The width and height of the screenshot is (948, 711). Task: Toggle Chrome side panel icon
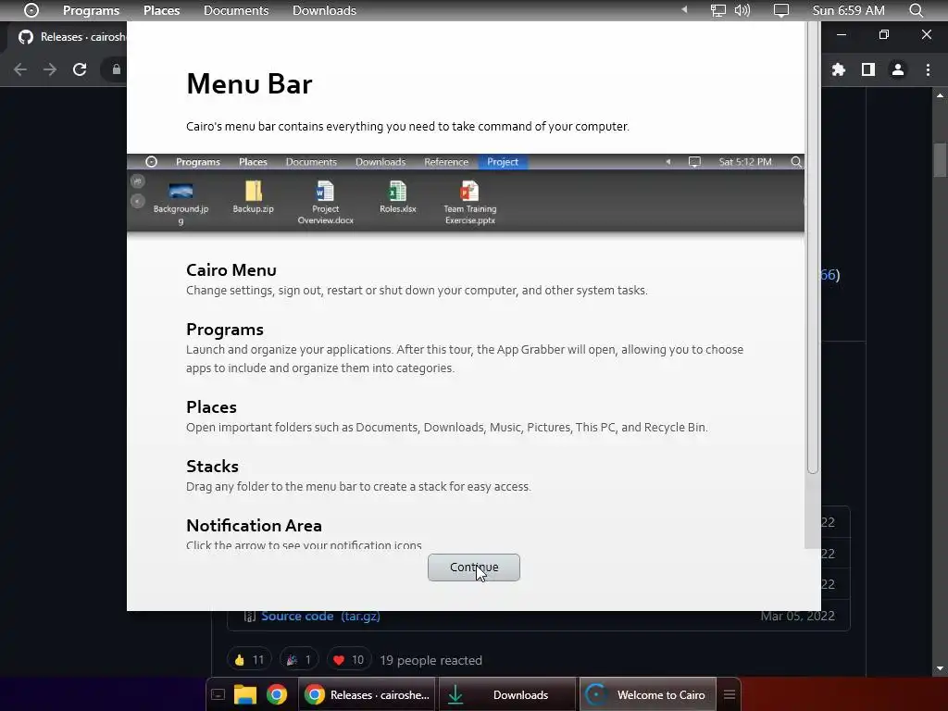click(x=868, y=69)
